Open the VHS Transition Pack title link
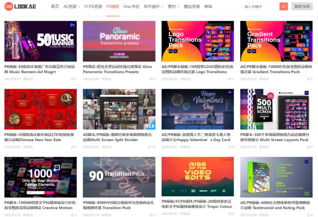Image resolution: width=318 pixels, height=217 pixels. pyautogui.click(x=118, y=205)
